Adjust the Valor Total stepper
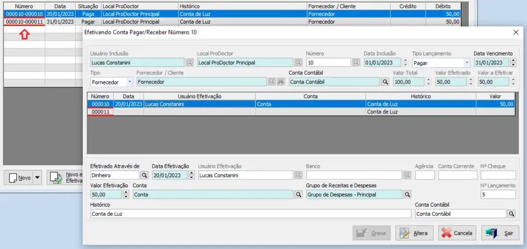The height and width of the screenshot is (249, 527). [x=428, y=82]
